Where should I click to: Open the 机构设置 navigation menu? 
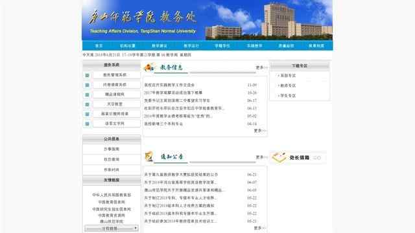[128, 46]
